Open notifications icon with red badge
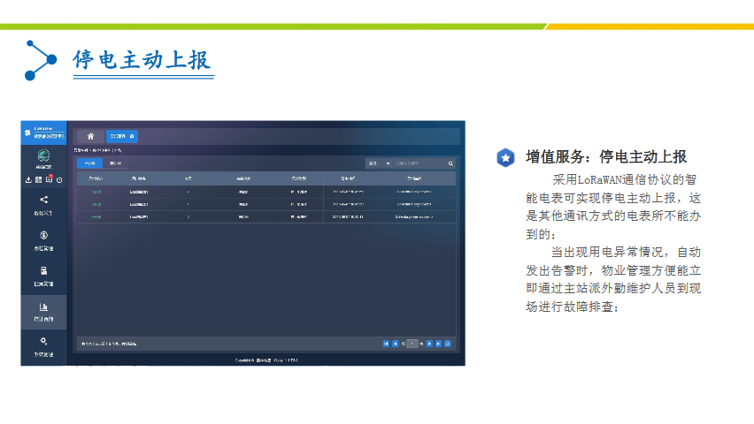Viewport: 754px width, 424px height. 50,179
